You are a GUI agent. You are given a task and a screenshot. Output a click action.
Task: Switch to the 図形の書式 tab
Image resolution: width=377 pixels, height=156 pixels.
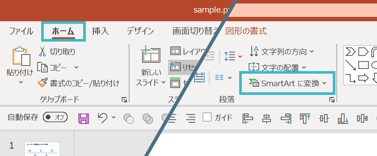[246, 31]
